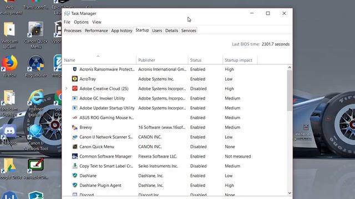Open the File menu

pos(67,22)
